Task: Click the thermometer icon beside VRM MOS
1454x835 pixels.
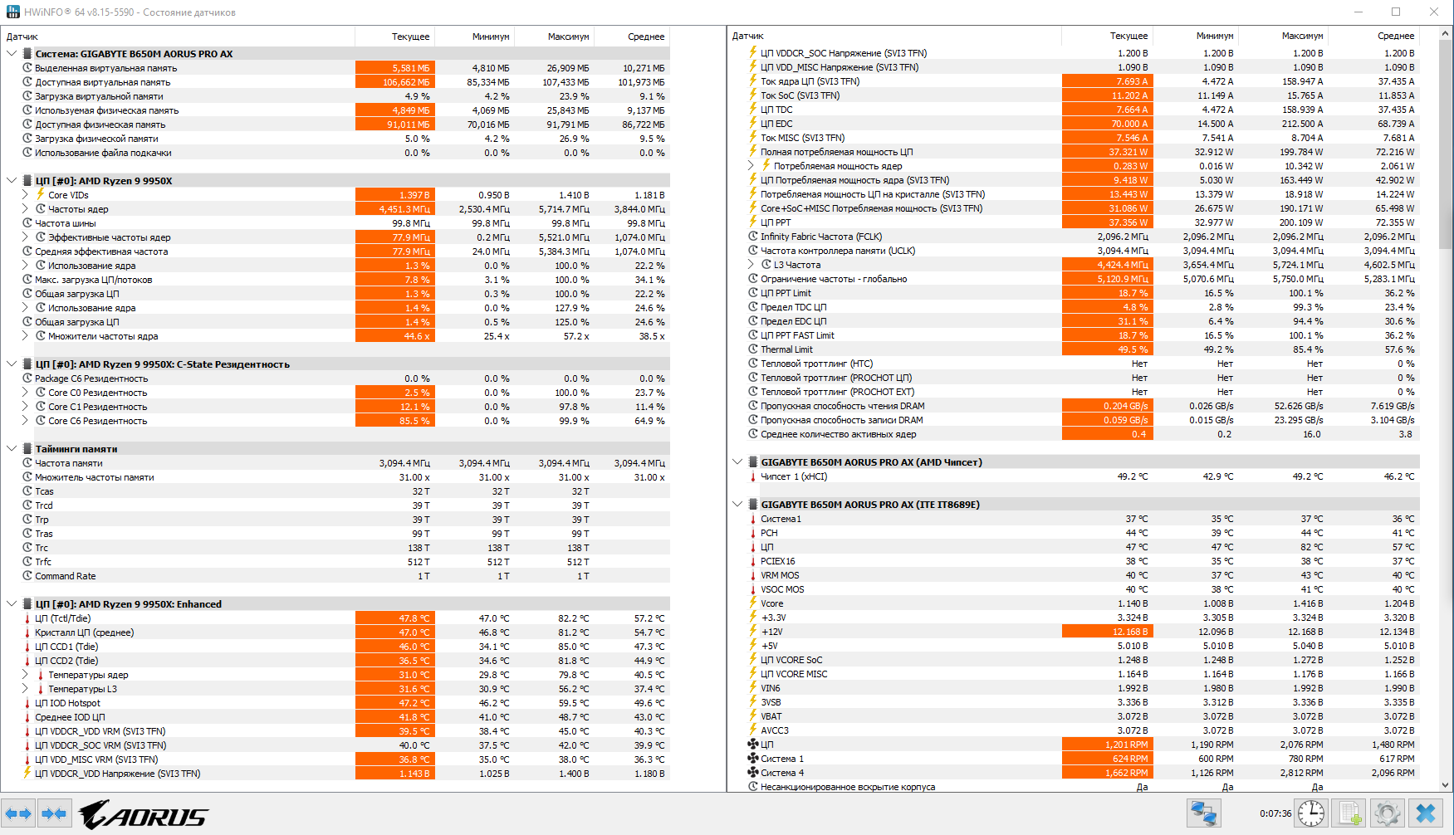Action: (x=753, y=575)
